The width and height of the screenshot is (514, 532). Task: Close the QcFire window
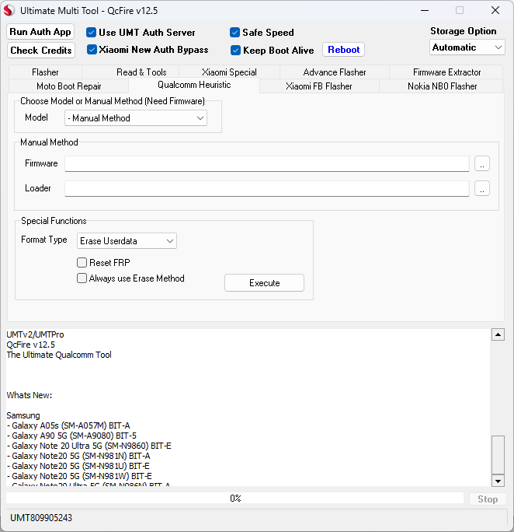[x=495, y=11]
